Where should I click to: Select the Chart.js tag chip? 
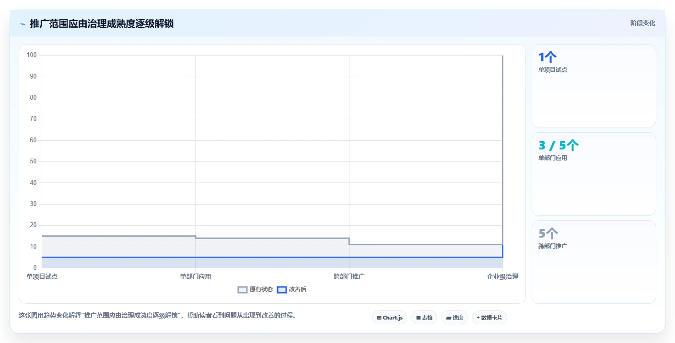[390, 318]
